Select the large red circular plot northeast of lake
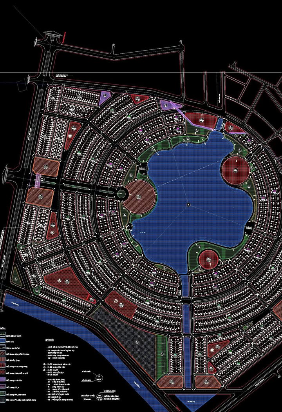 point(235,171)
